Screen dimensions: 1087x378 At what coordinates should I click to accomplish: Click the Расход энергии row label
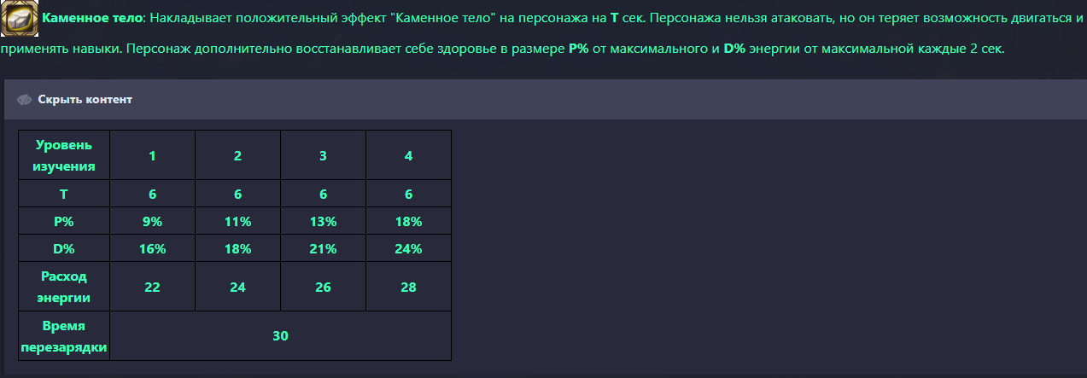tap(64, 287)
